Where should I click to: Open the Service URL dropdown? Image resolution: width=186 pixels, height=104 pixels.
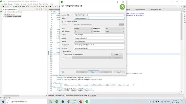coord(123,15)
